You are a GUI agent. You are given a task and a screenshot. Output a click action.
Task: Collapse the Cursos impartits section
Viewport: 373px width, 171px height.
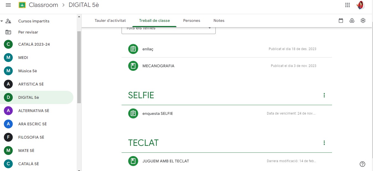2,21
